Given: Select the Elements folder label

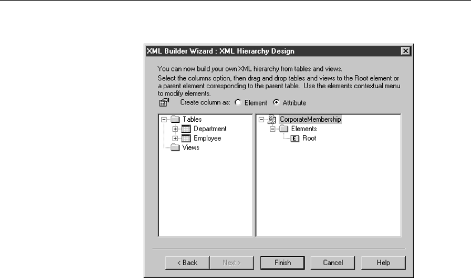Looking at the screenshot, I should pos(304,129).
